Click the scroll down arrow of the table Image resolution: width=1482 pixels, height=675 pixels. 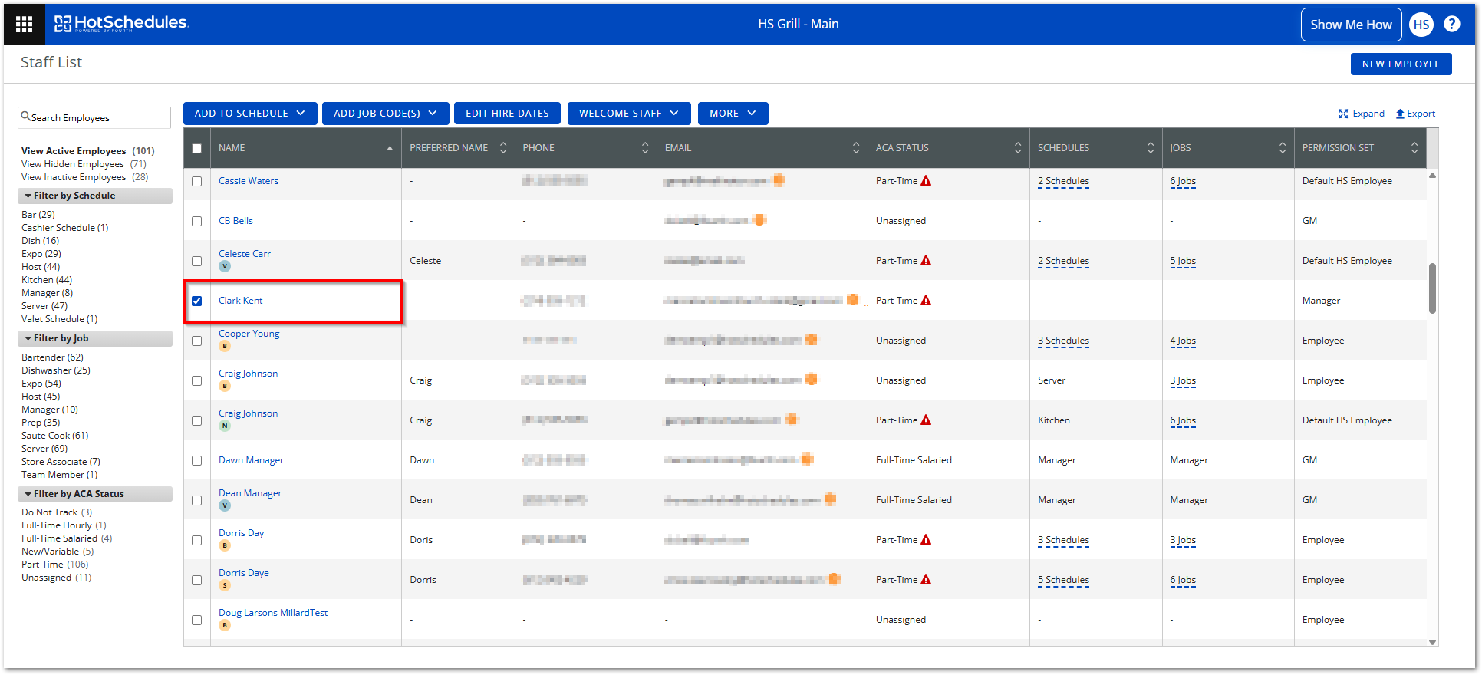click(x=1432, y=642)
